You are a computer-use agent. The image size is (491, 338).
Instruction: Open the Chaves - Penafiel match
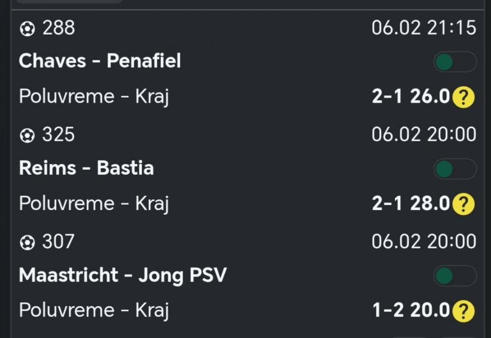click(x=100, y=61)
